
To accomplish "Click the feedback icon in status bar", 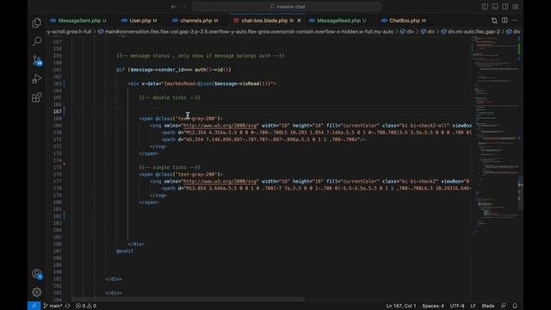I will click(x=504, y=306).
